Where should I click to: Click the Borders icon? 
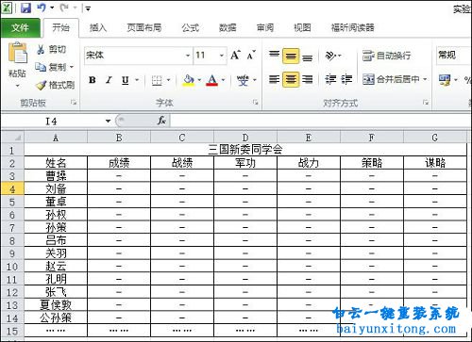[x=157, y=80]
